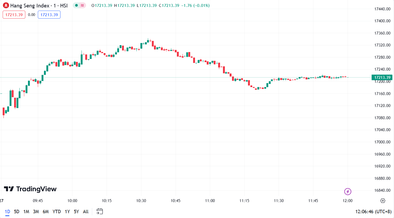
Task: Click the 17000.00 level on the price scale
Action: (x=382, y=142)
